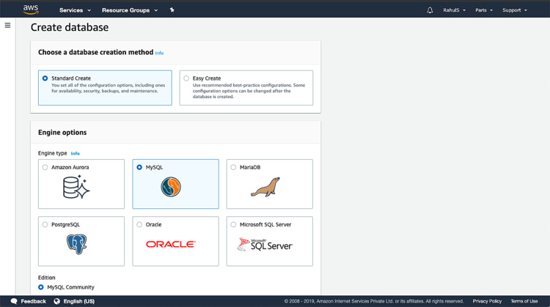This screenshot has width=550, height=307.
Task: Open the RahulS account menu
Action: pos(455,10)
